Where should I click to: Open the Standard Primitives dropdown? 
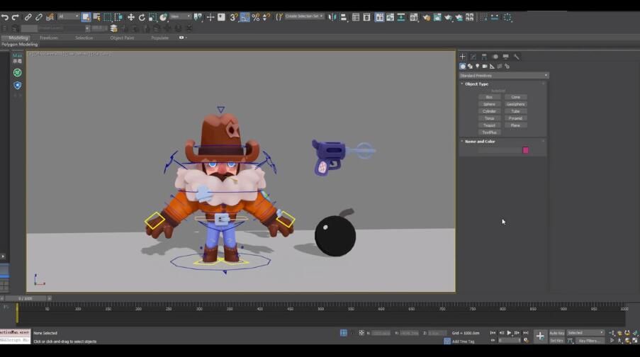point(504,76)
